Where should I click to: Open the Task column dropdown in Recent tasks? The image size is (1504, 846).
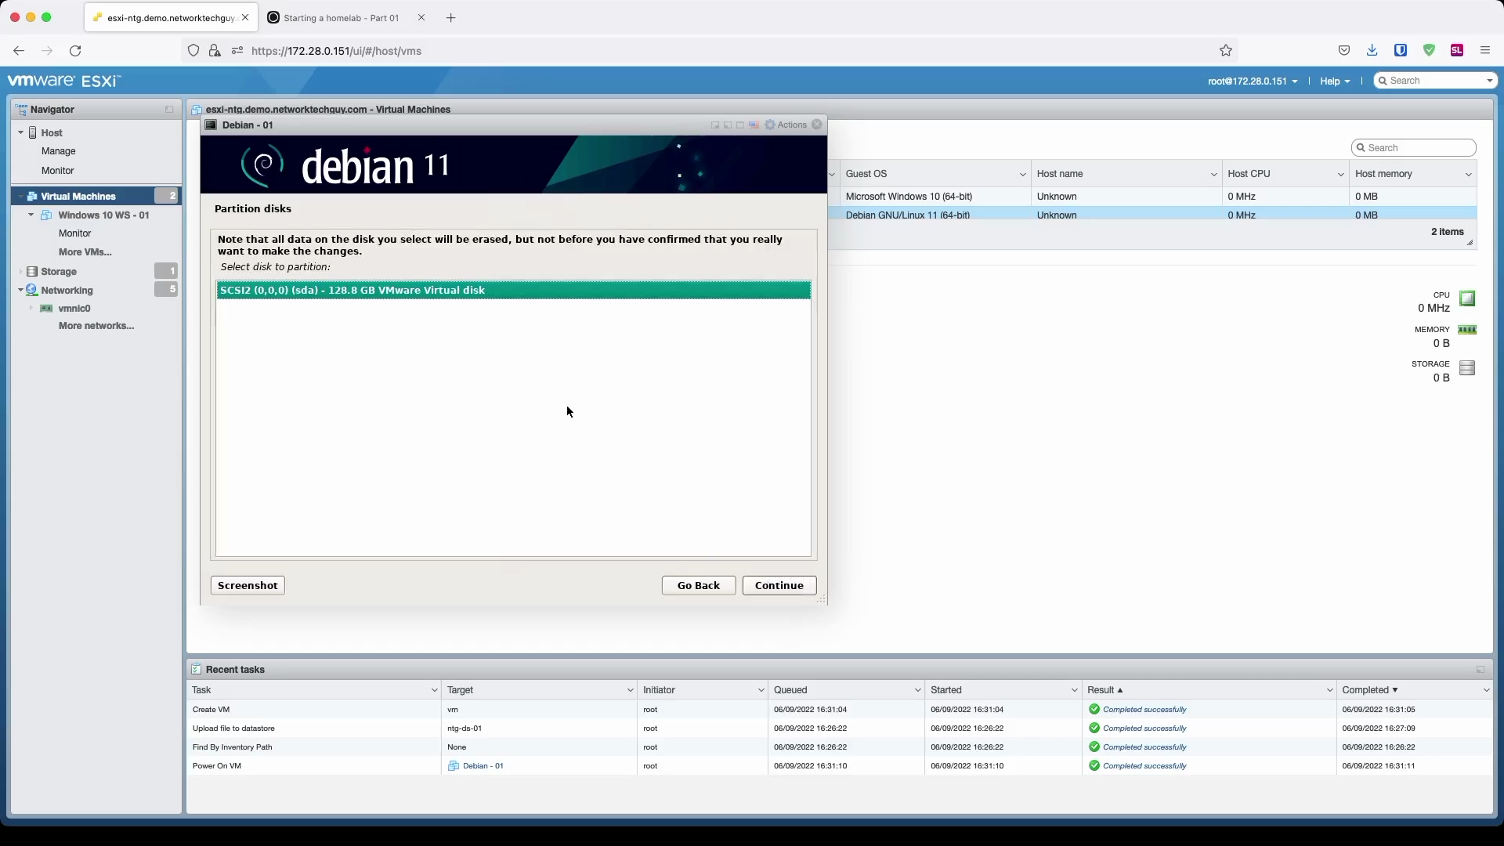(434, 690)
